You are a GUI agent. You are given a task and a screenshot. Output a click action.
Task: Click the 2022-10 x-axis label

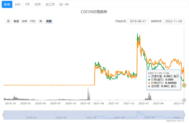179,103
